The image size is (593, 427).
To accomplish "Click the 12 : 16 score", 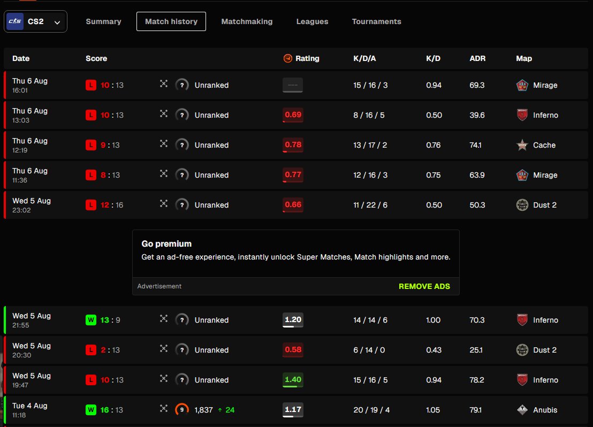I will pyautogui.click(x=112, y=205).
